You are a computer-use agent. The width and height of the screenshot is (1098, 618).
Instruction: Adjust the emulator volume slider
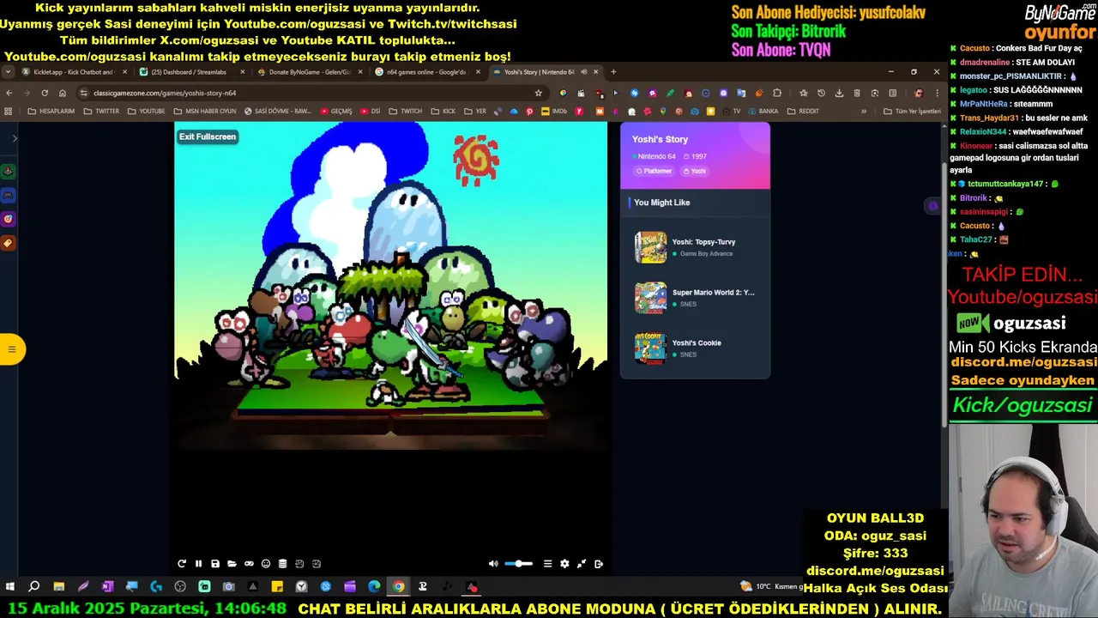518,564
